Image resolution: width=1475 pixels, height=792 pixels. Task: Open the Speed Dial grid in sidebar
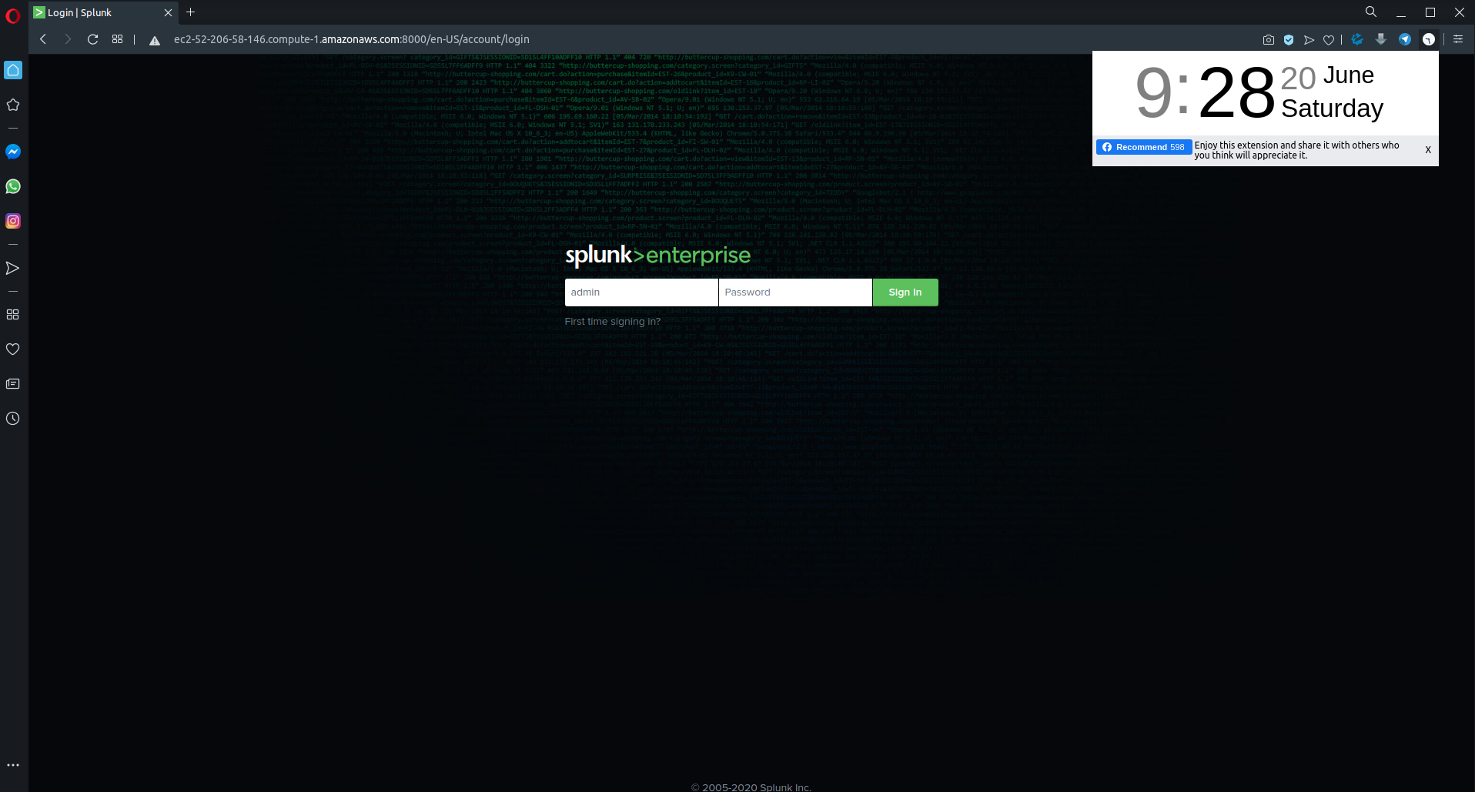coord(13,315)
